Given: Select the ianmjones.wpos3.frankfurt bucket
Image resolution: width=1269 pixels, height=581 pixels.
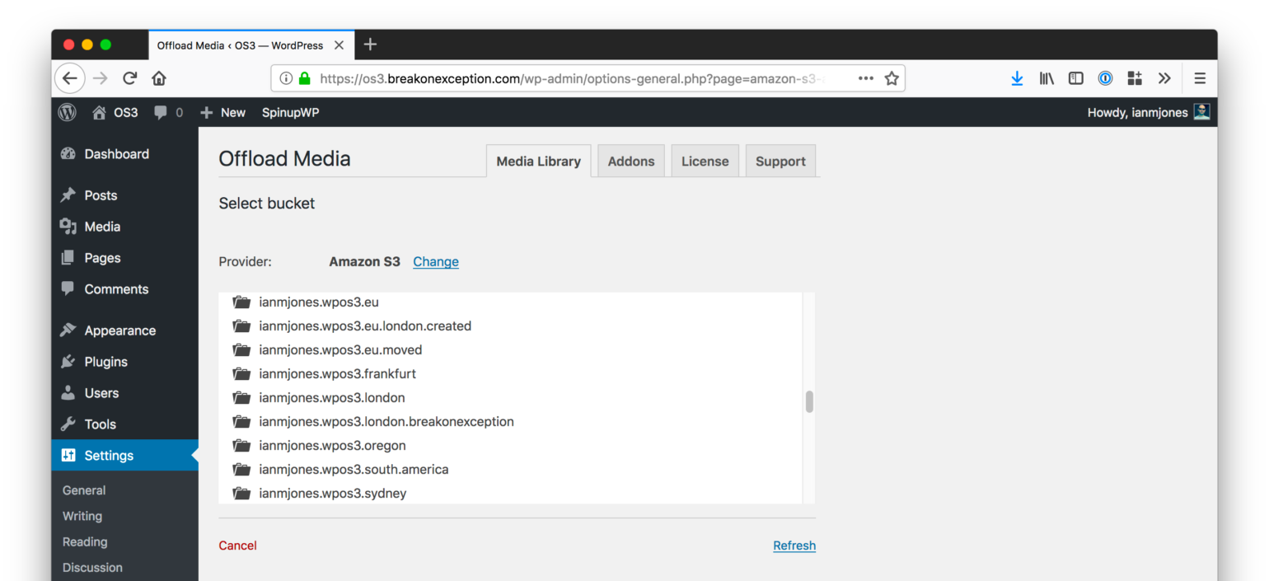Looking at the screenshot, I should (x=337, y=374).
